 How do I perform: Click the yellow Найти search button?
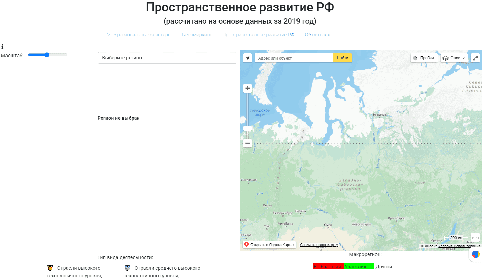pyautogui.click(x=342, y=58)
